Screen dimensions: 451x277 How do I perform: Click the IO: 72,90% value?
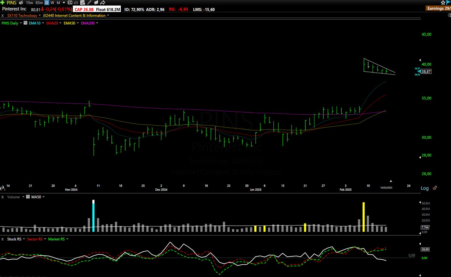(134, 10)
